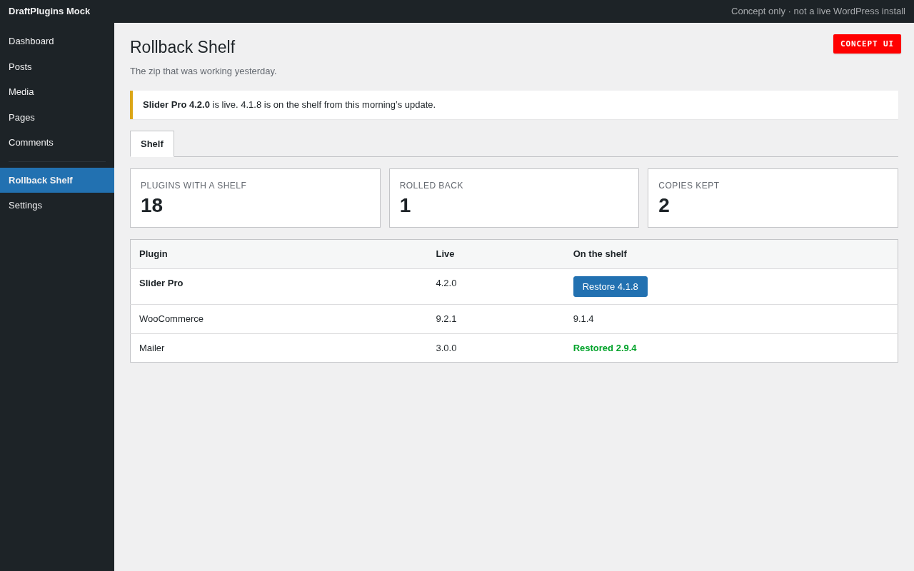Image resolution: width=914 pixels, height=571 pixels.
Task: Click the zip working yesterday subtitle
Action: 204,71
